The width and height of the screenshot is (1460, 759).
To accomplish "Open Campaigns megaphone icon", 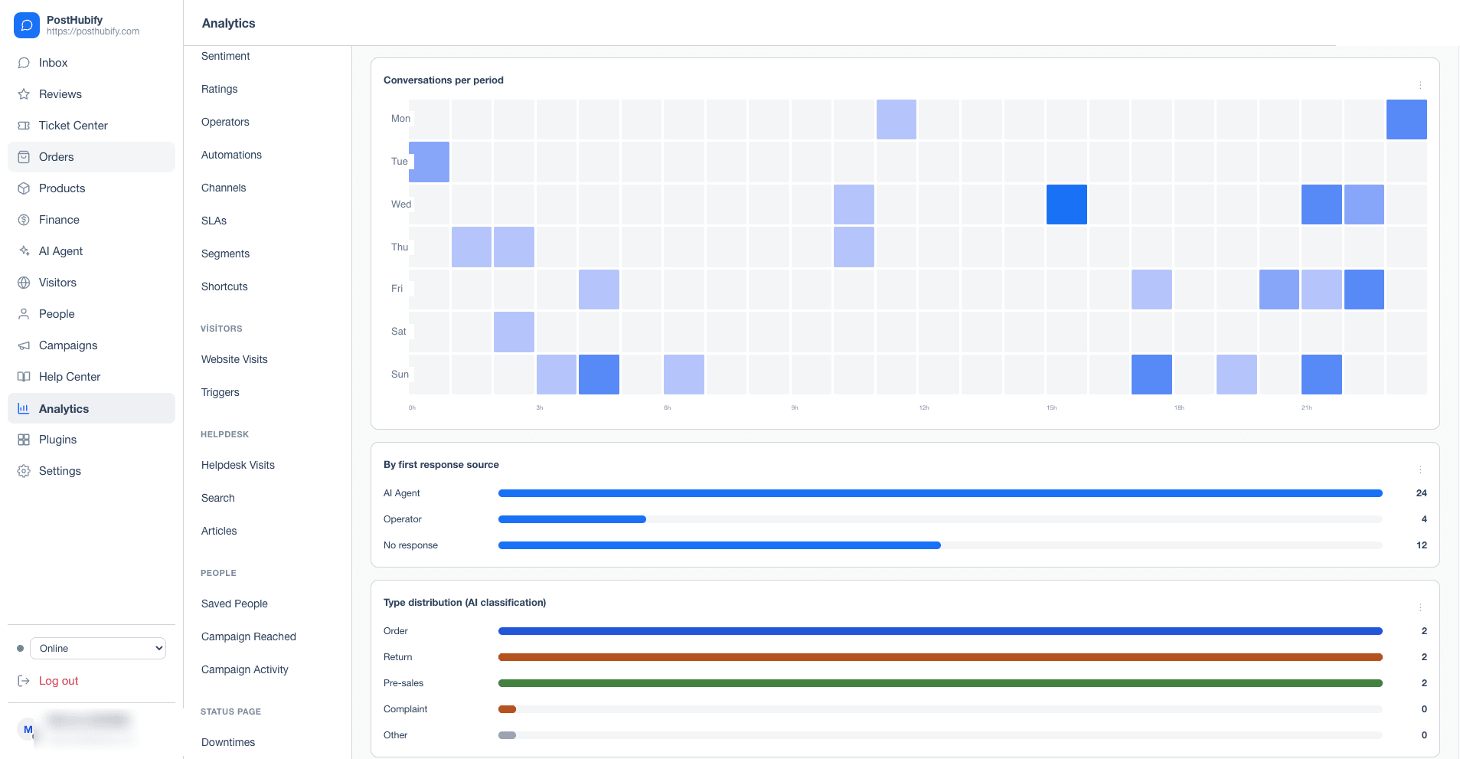I will [x=24, y=345].
